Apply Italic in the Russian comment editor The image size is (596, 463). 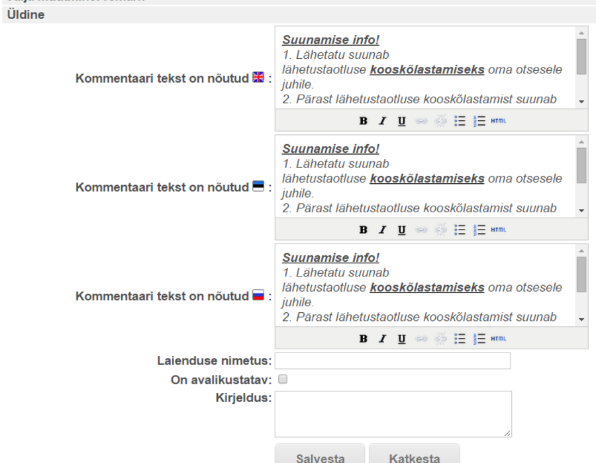pyautogui.click(x=382, y=339)
